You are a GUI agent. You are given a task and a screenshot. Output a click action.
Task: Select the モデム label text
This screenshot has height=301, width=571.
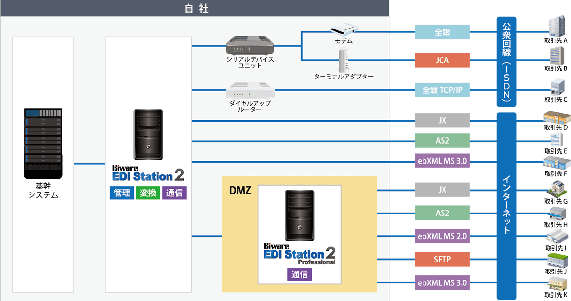tap(344, 41)
